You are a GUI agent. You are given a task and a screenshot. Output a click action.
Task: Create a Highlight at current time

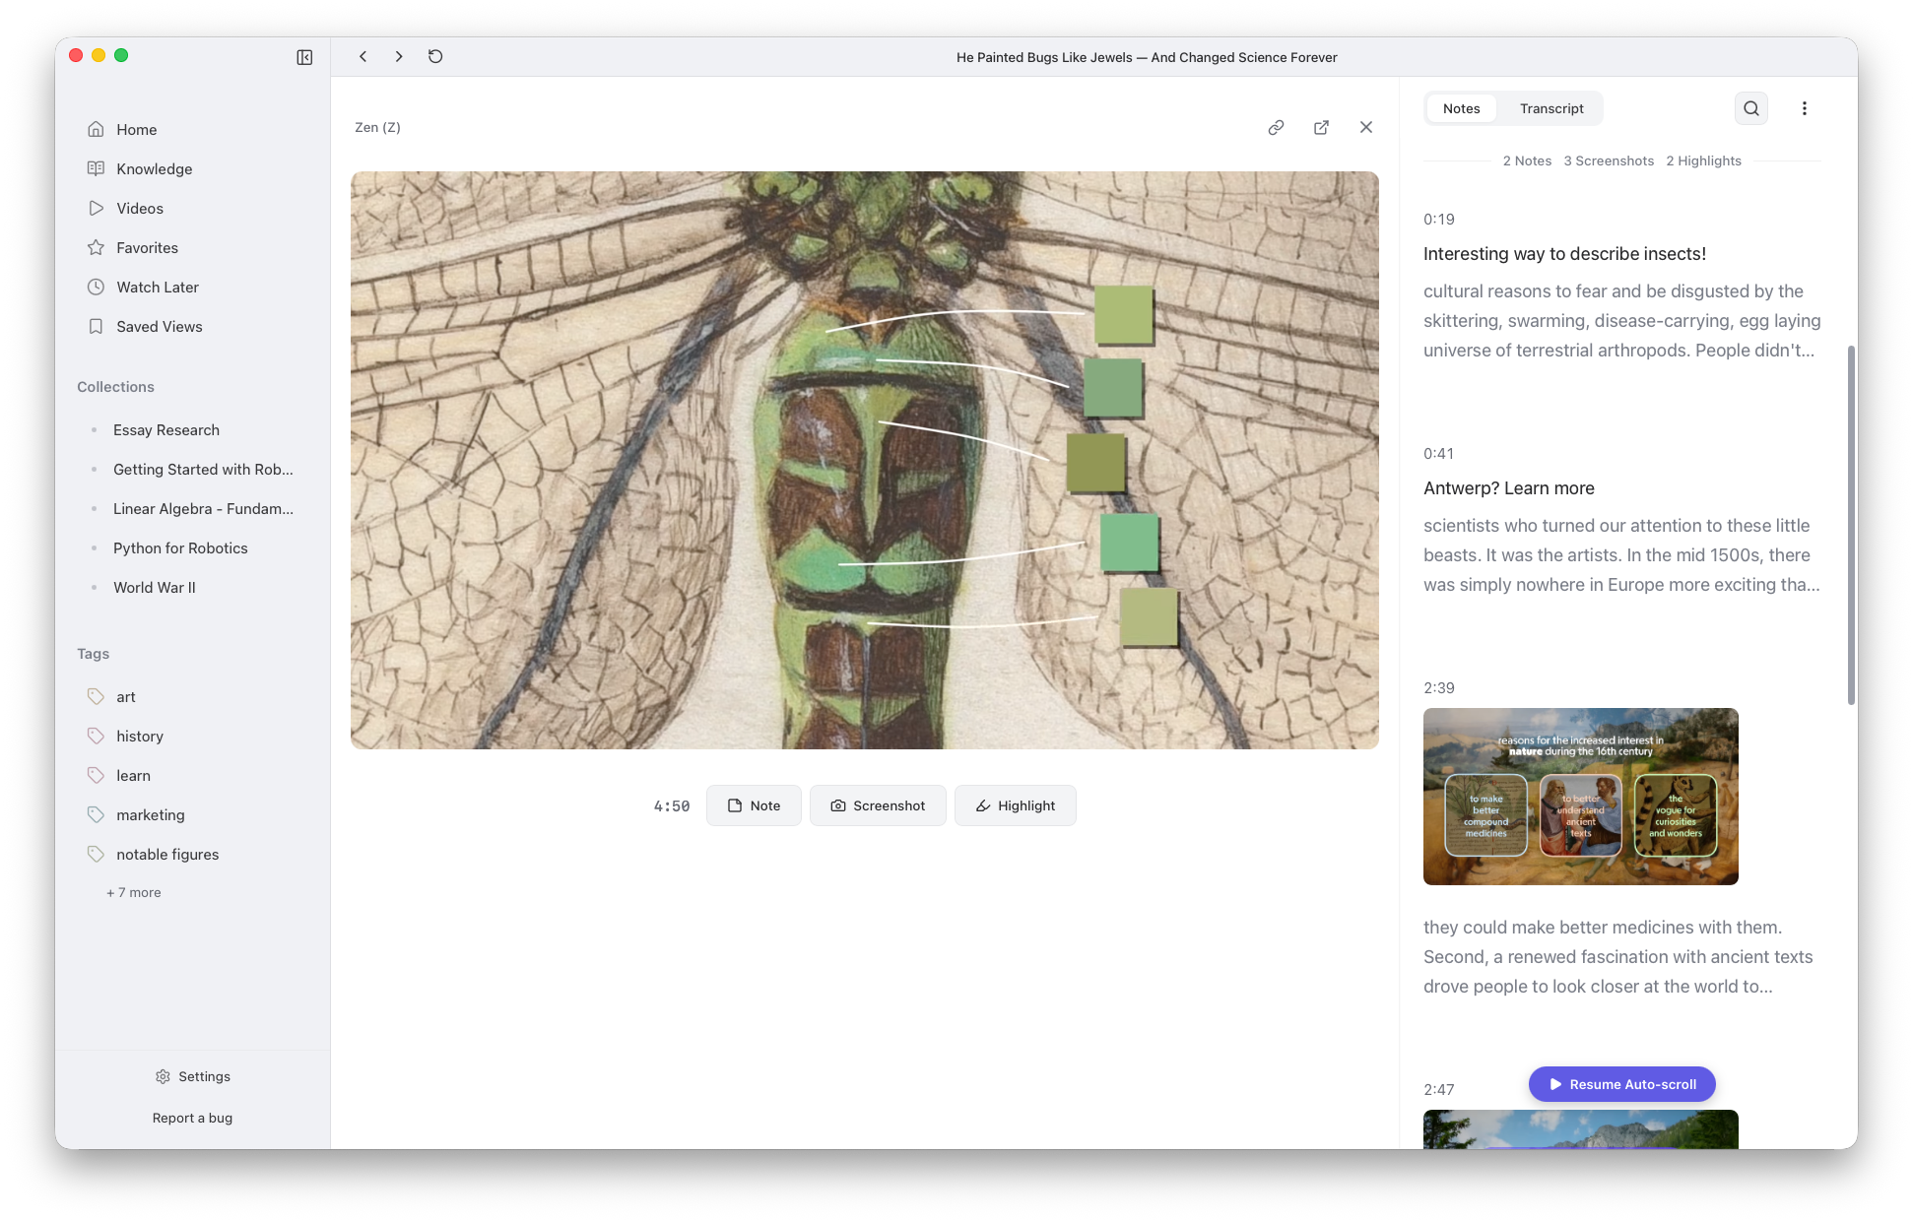1015,805
